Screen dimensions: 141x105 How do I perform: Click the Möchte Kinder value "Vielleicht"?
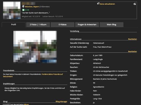(97, 95)
